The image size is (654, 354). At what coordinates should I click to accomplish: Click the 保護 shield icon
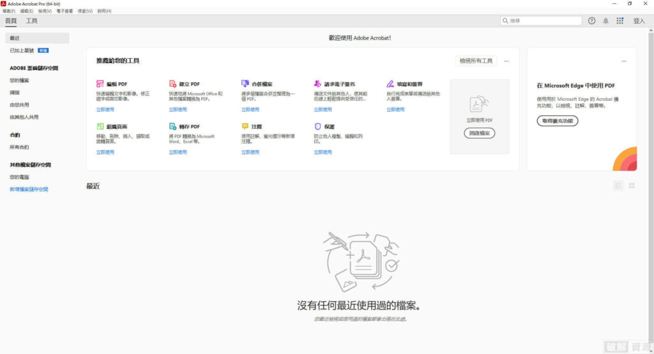[x=317, y=126]
